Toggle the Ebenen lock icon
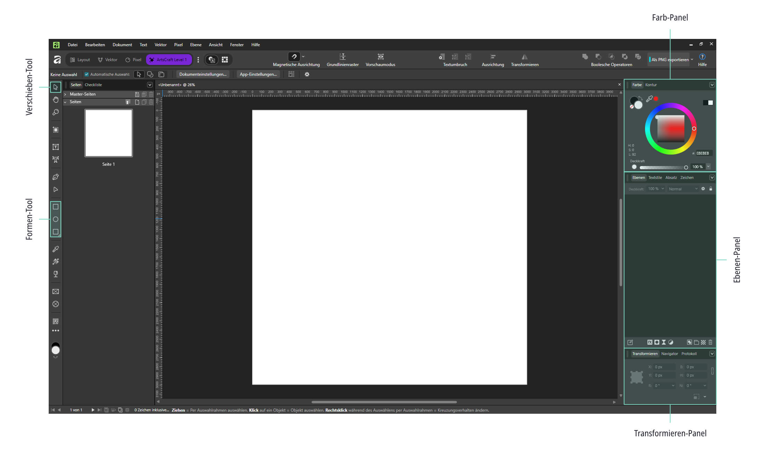 (711, 189)
